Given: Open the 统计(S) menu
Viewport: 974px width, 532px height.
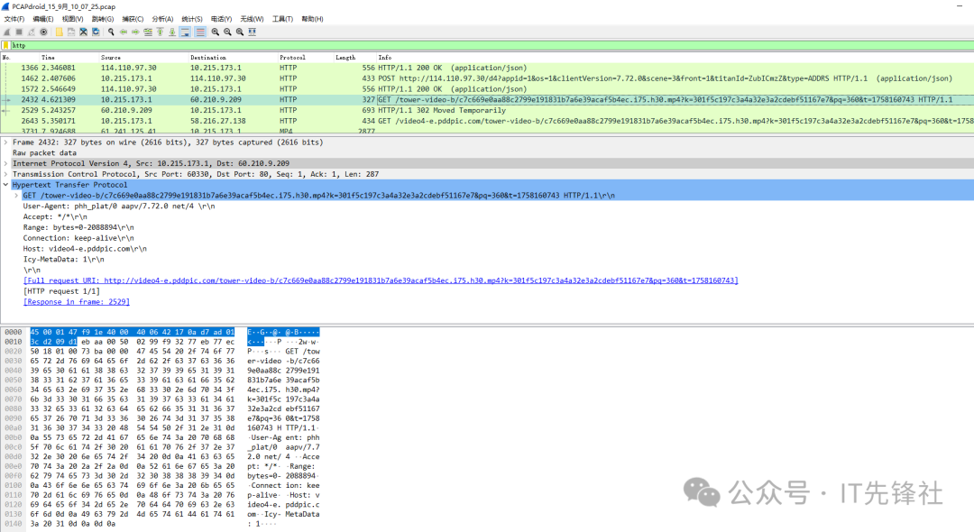Looking at the screenshot, I should click(192, 19).
